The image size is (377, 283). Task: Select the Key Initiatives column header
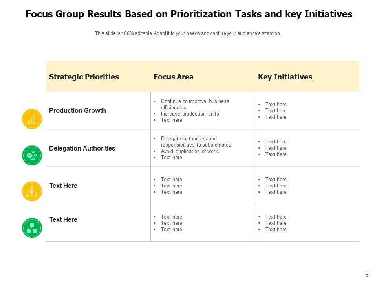(x=285, y=77)
